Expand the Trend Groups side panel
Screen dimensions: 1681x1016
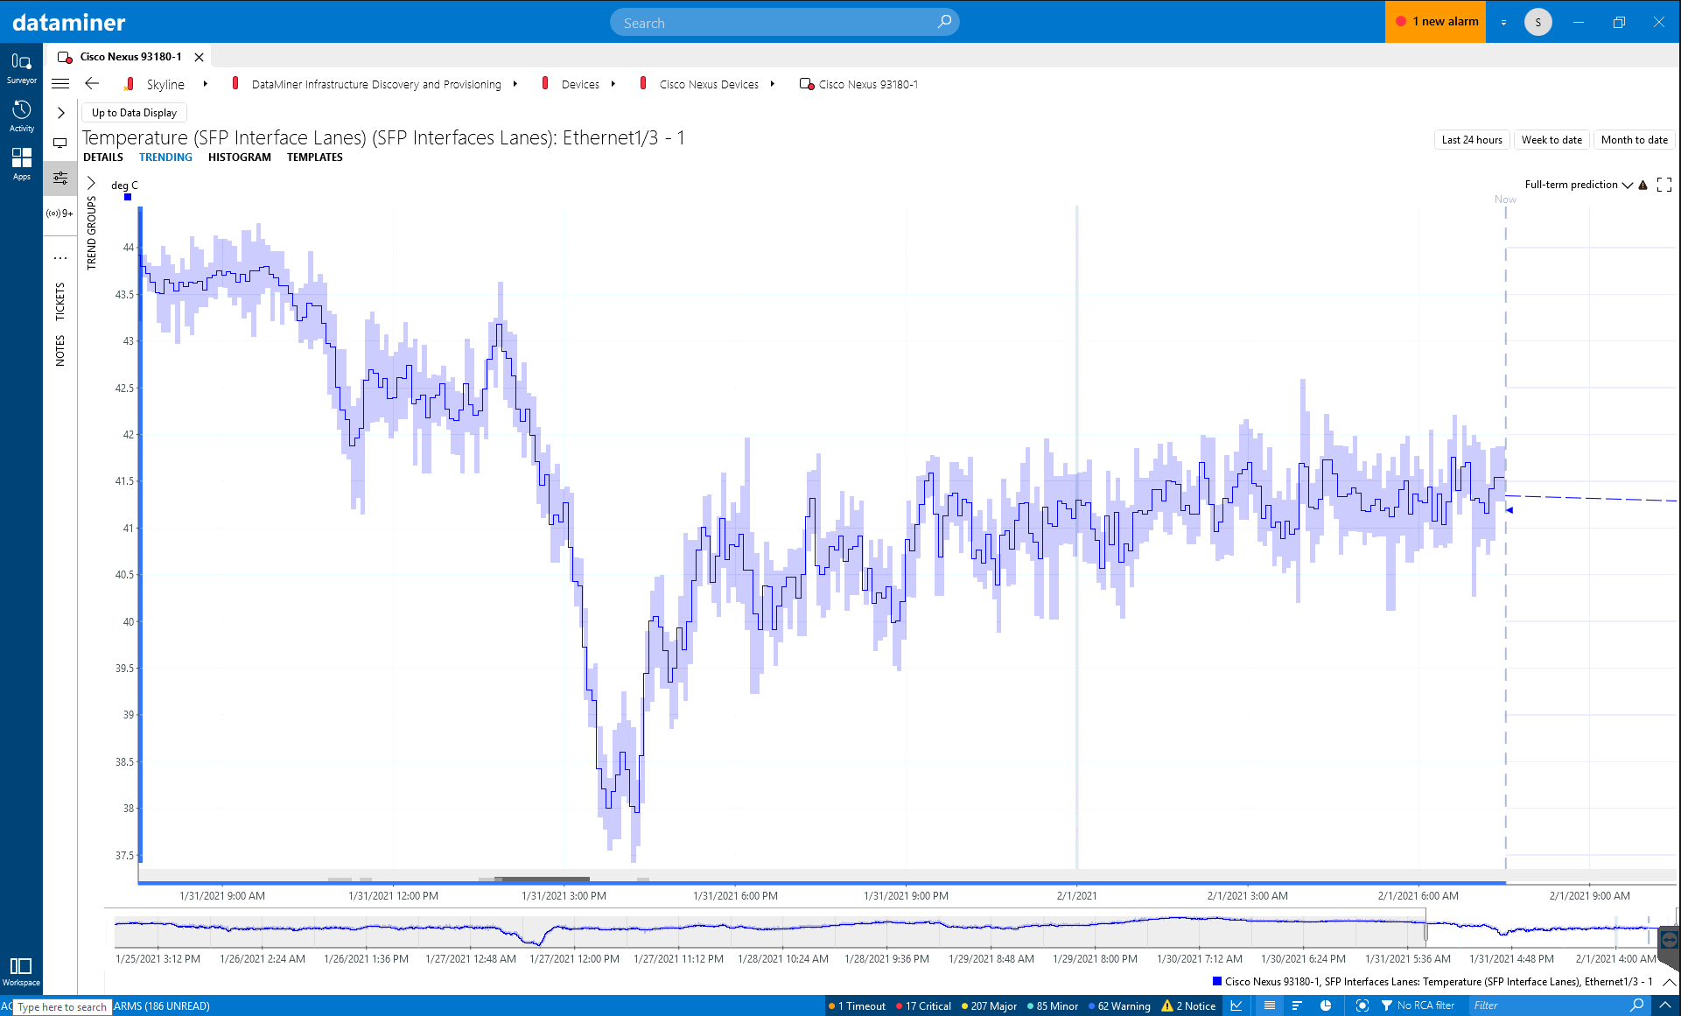[91, 184]
